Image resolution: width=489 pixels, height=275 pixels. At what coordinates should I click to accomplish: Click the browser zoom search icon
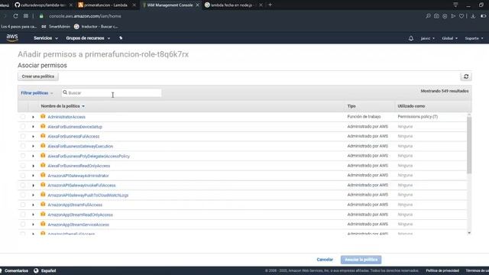click(428, 16)
